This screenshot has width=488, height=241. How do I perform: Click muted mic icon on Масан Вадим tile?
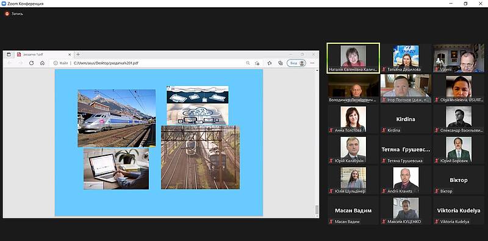[x=331, y=222]
